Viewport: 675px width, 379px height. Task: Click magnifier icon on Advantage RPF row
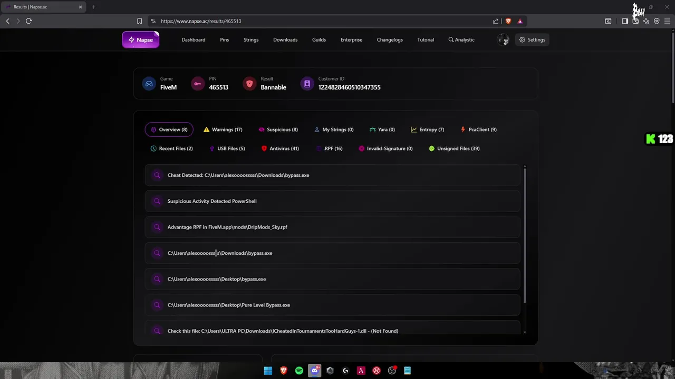coord(157,227)
